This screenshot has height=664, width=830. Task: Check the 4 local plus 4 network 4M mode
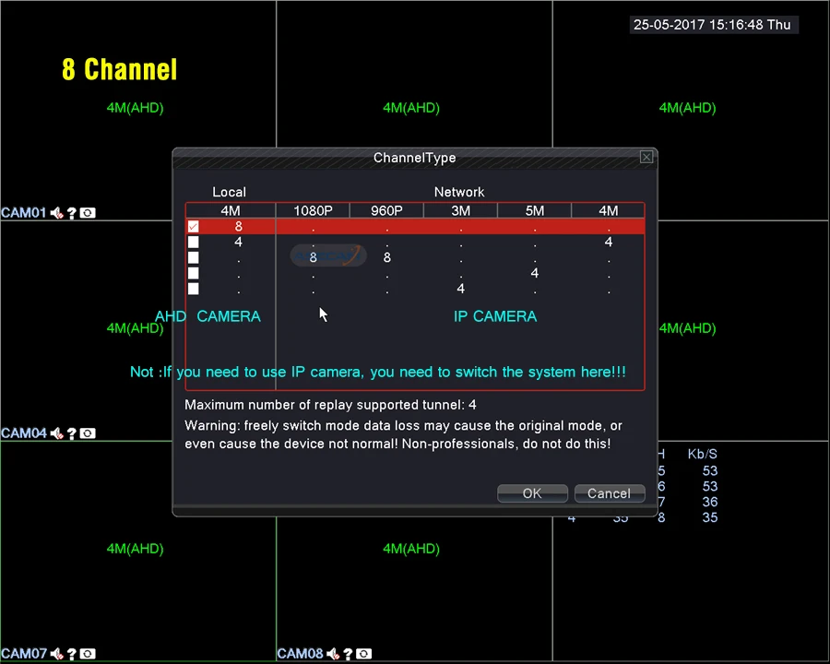[x=194, y=242]
